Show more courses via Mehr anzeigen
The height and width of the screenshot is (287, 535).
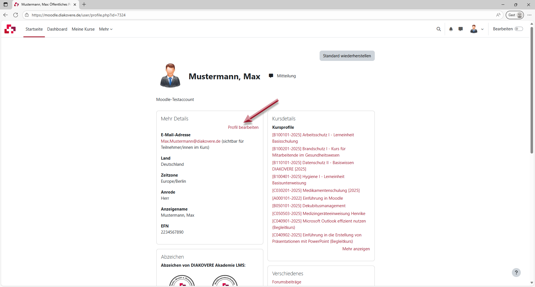click(356, 249)
